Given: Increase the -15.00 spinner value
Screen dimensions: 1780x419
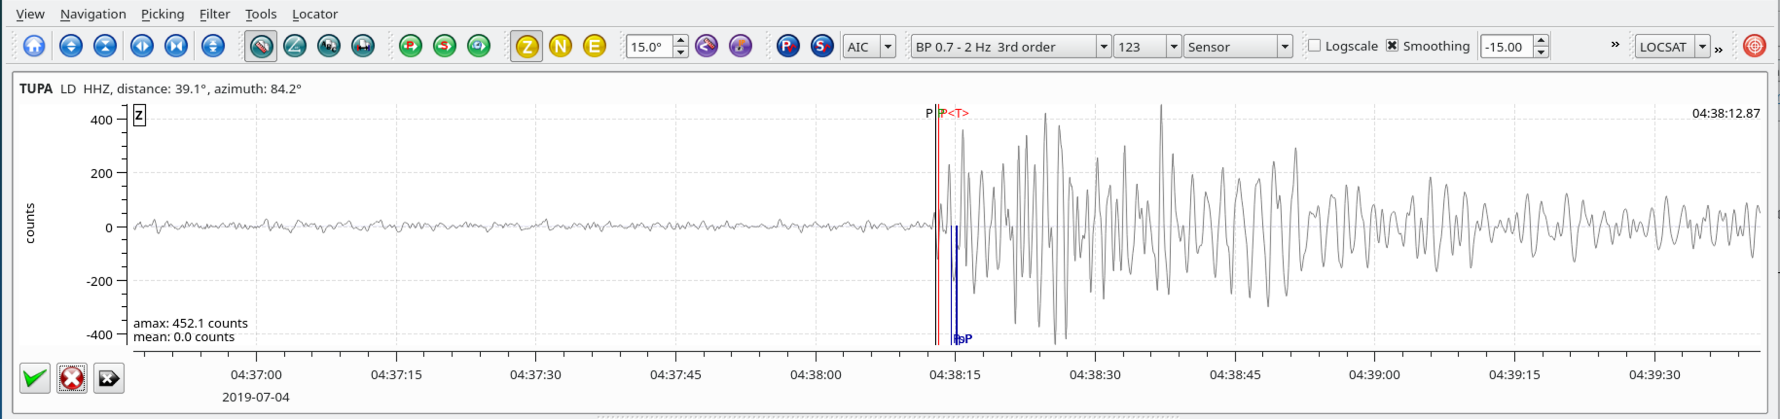Looking at the screenshot, I should pyautogui.click(x=1541, y=41).
